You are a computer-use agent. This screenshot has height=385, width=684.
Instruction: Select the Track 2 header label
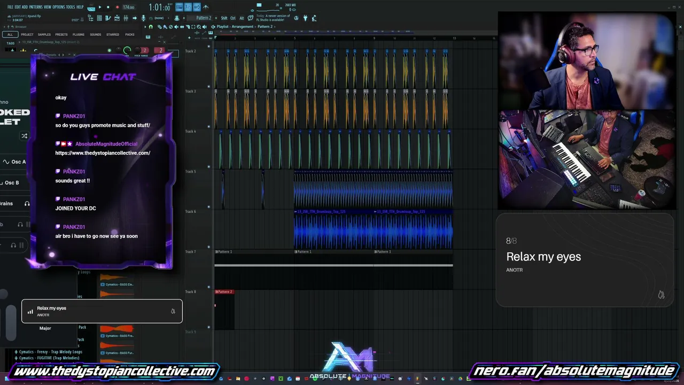[190, 51]
